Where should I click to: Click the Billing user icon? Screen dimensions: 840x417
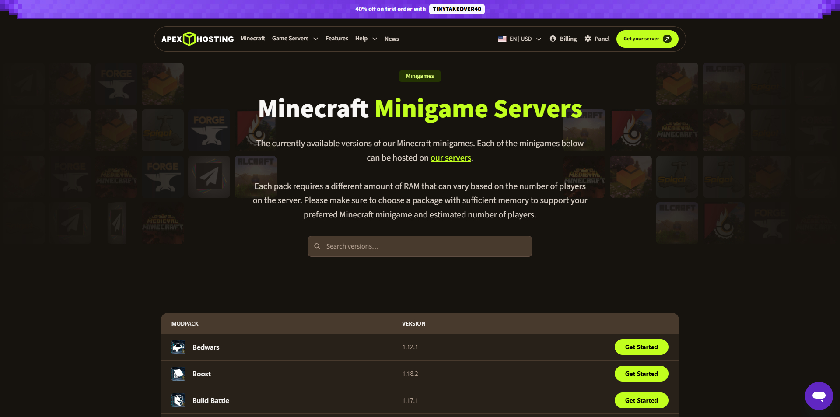click(553, 39)
